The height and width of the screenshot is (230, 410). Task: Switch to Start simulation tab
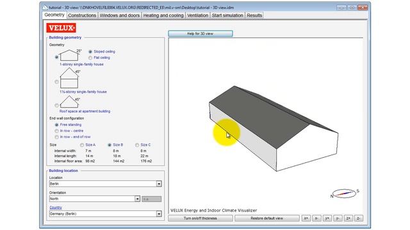point(227,15)
